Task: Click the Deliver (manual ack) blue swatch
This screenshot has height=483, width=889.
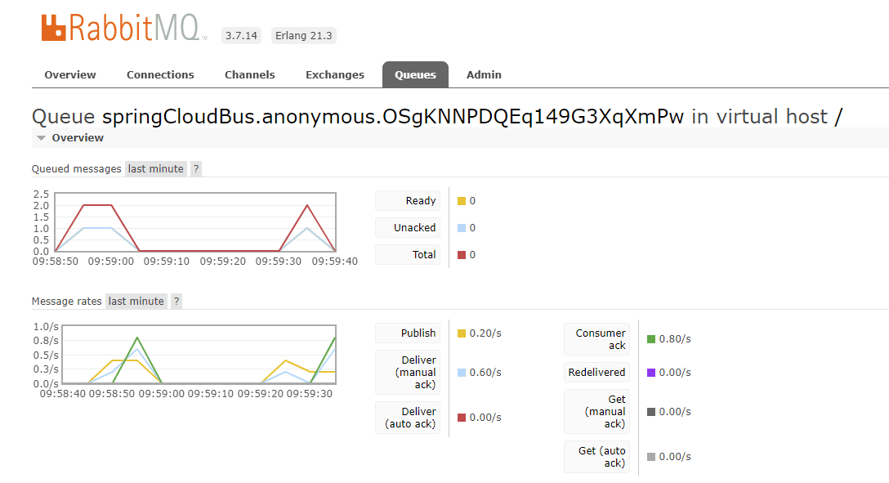Action: tap(462, 373)
